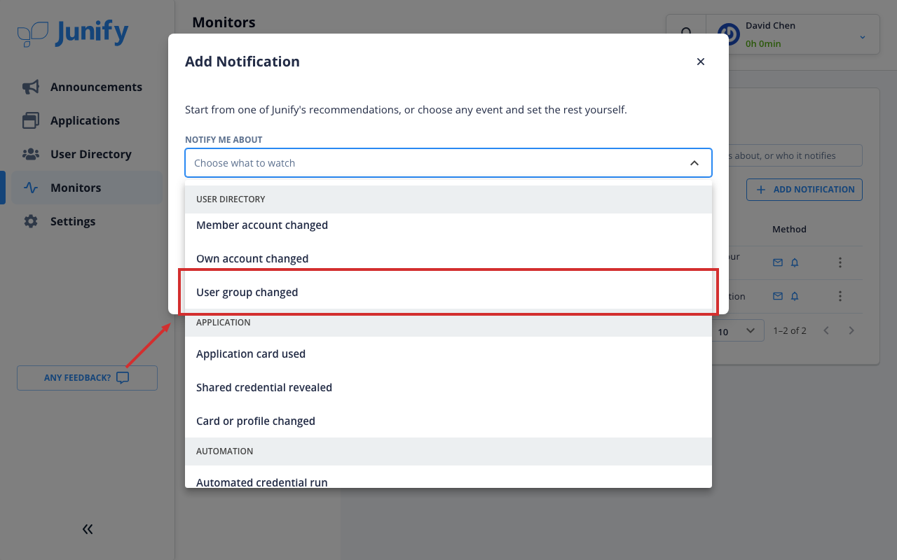Click the Announcements megaphone icon

31,87
